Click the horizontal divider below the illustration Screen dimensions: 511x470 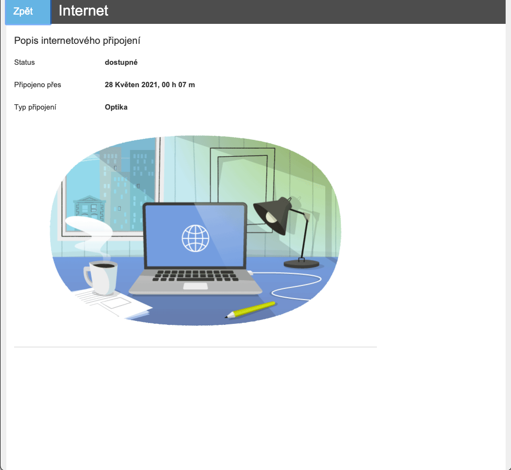195,346
